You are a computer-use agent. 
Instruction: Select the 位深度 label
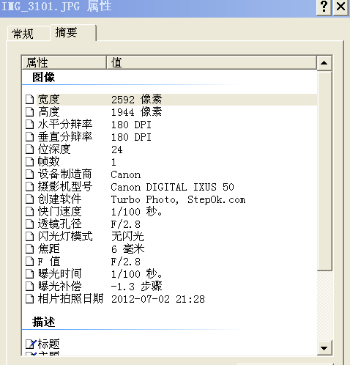pyautogui.click(x=54, y=150)
